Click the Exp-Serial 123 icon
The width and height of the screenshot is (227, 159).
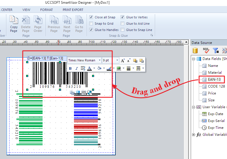coord(204,121)
